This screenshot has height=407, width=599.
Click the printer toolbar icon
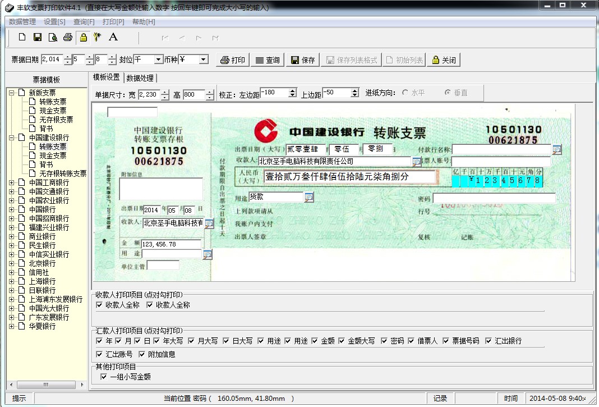(x=68, y=37)
